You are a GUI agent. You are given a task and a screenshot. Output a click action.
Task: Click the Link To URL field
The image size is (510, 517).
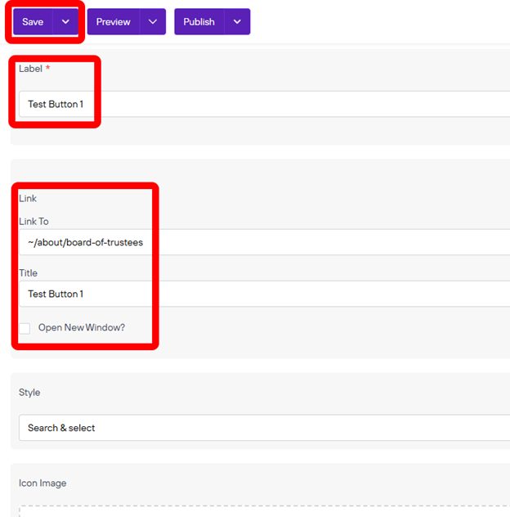click(264, 242)
